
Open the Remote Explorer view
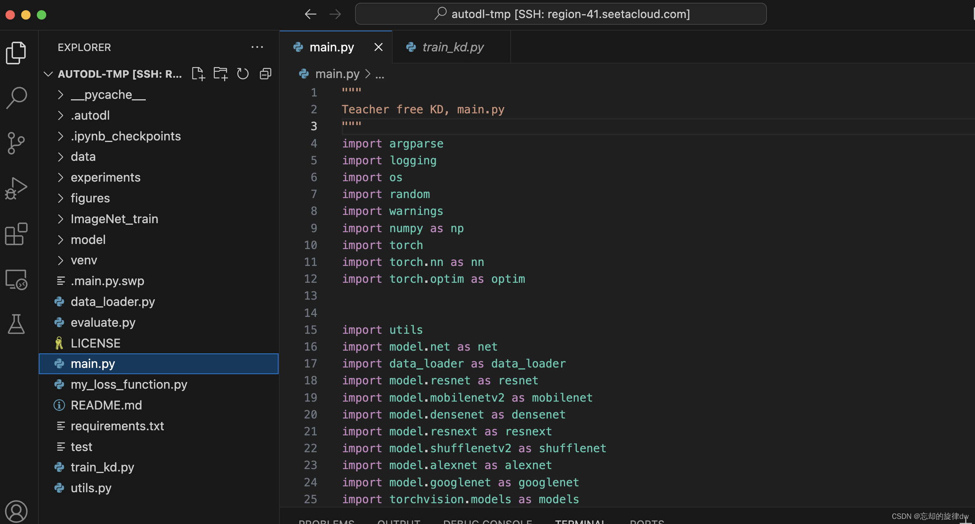pyautogui.click(x=16, y=280)
